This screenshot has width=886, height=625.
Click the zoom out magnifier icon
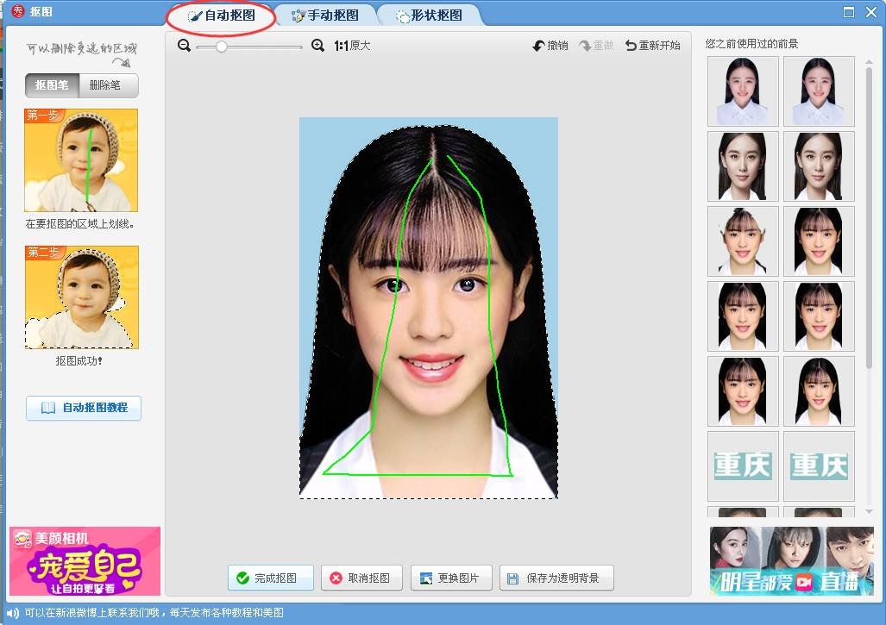184,46
